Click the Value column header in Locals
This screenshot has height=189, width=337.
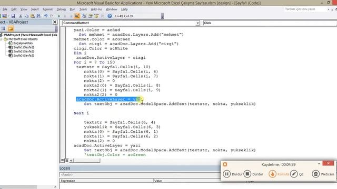click(199, 181)
